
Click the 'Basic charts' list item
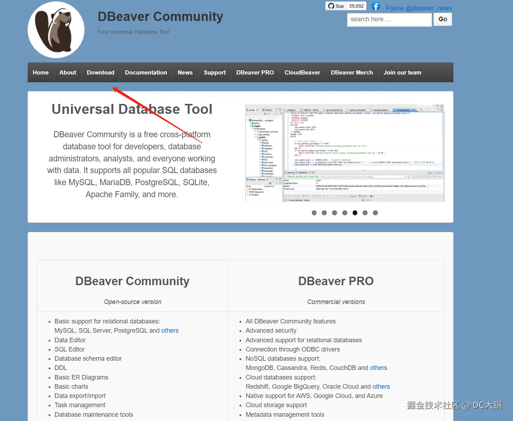click(x=71, y=387)
